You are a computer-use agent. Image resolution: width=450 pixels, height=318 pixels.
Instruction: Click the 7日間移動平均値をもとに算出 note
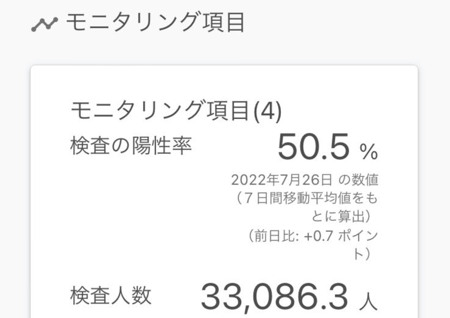point(307,207)
